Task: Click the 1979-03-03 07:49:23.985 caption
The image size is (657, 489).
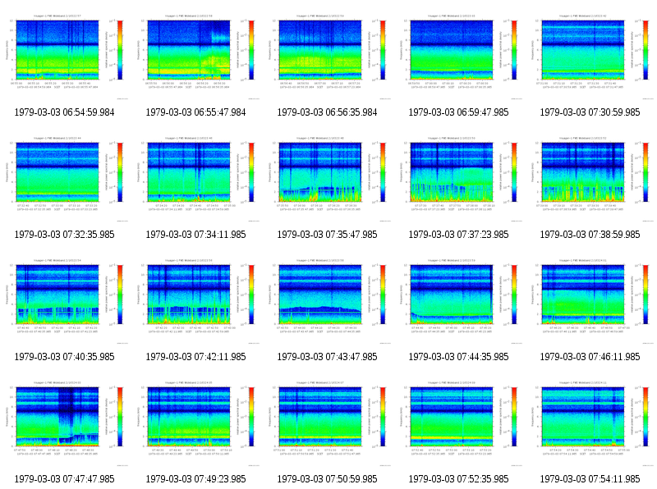Action: click(x=195, y=479)
